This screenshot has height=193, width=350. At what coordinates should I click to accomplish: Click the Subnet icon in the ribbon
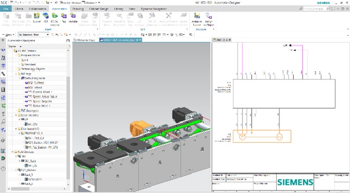pos(36,16)
